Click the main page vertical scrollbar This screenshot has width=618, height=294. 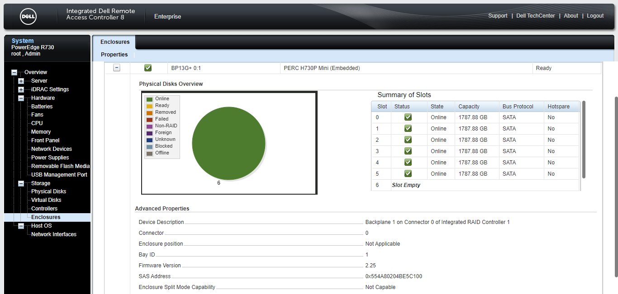coord(615,187)
